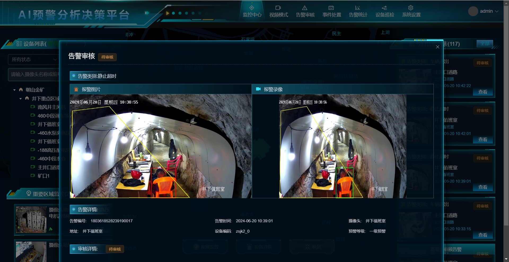Image resolution: width=509 pixels, height=262 pixels.
Task: Click the 告警审核 warning triangle icon
Action: pos(305,8)
